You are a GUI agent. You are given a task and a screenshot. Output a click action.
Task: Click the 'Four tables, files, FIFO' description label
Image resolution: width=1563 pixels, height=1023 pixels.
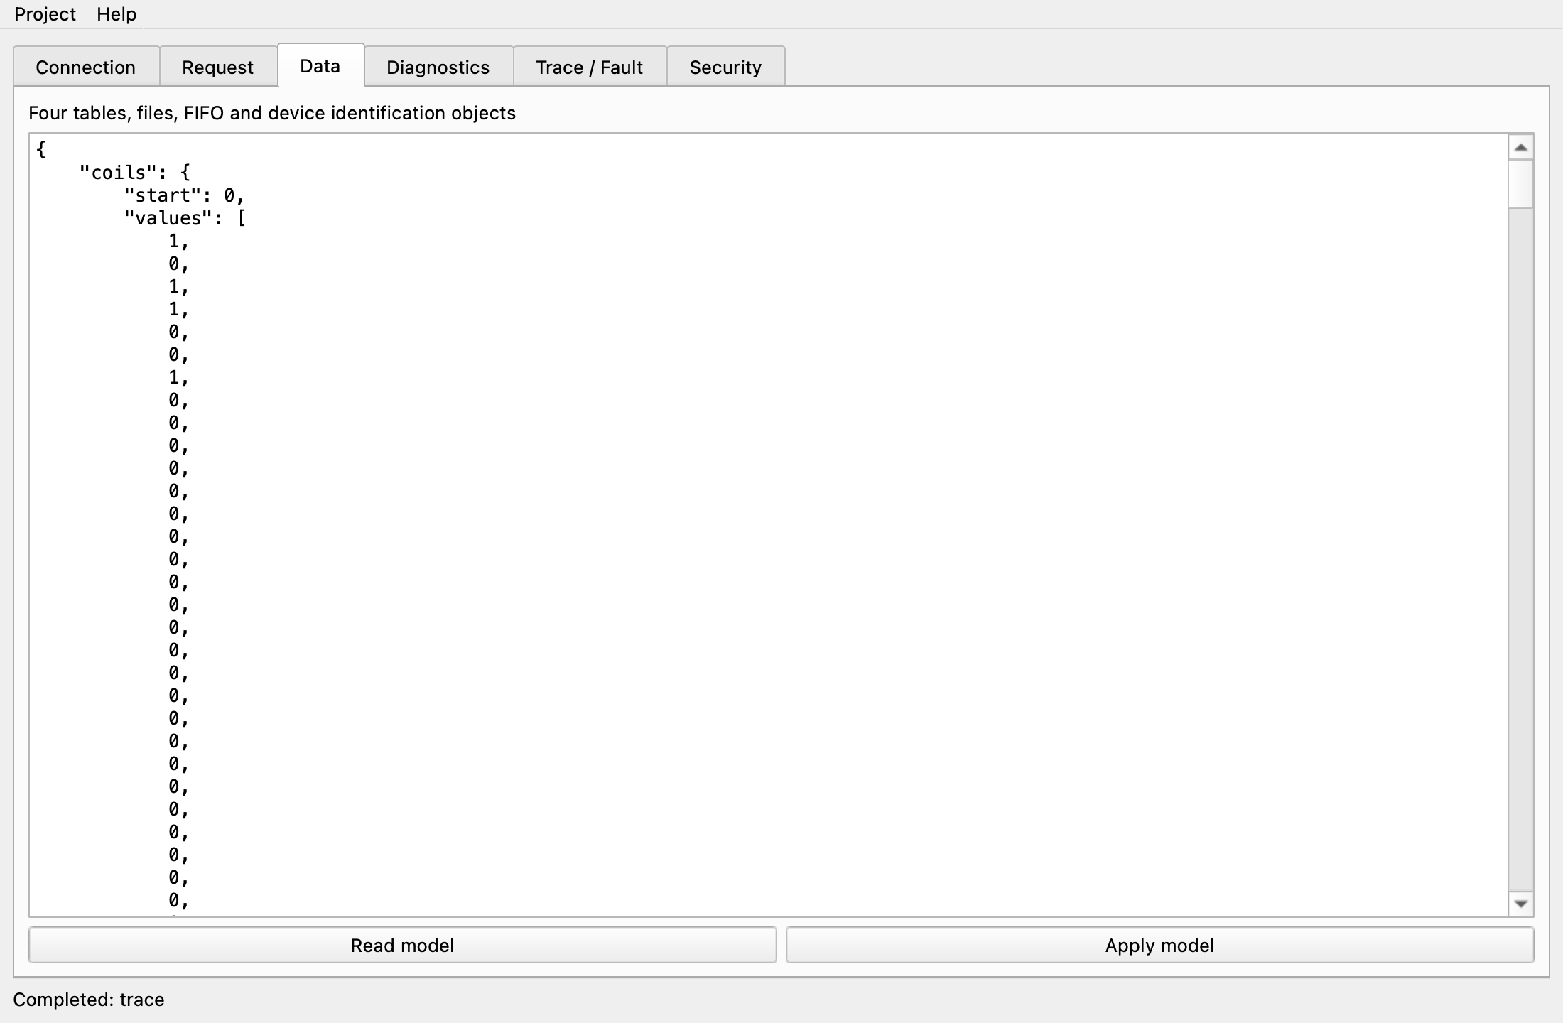272,113
